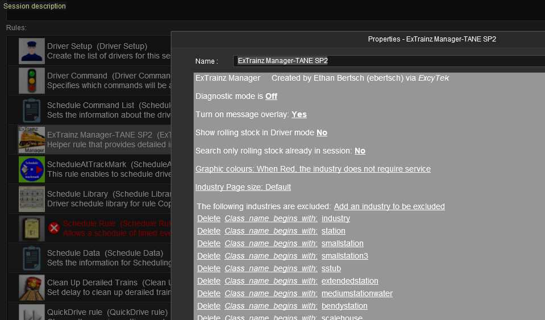Change 'Class name begins with' for industry
This screenshot has width=545, height=320.
click(x=271, y=219)
